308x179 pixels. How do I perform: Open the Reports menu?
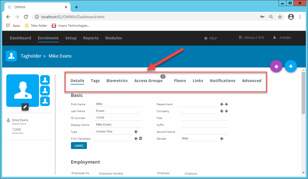pos(91,38)
